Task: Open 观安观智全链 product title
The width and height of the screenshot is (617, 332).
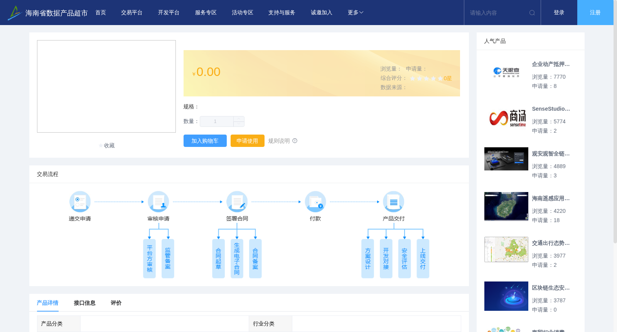Action: [x=551, y=153]
